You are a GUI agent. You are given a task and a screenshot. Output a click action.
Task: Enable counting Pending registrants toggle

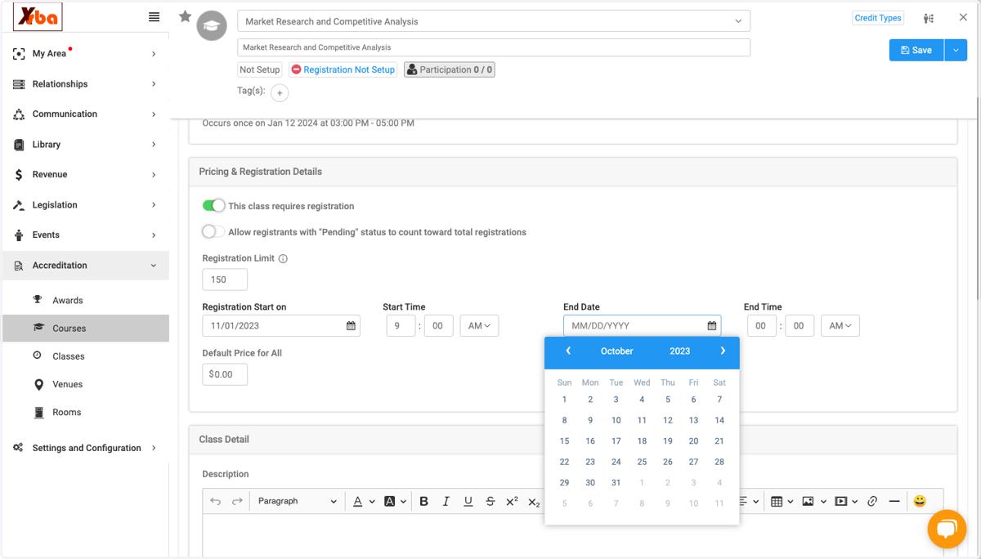(213, 231)
